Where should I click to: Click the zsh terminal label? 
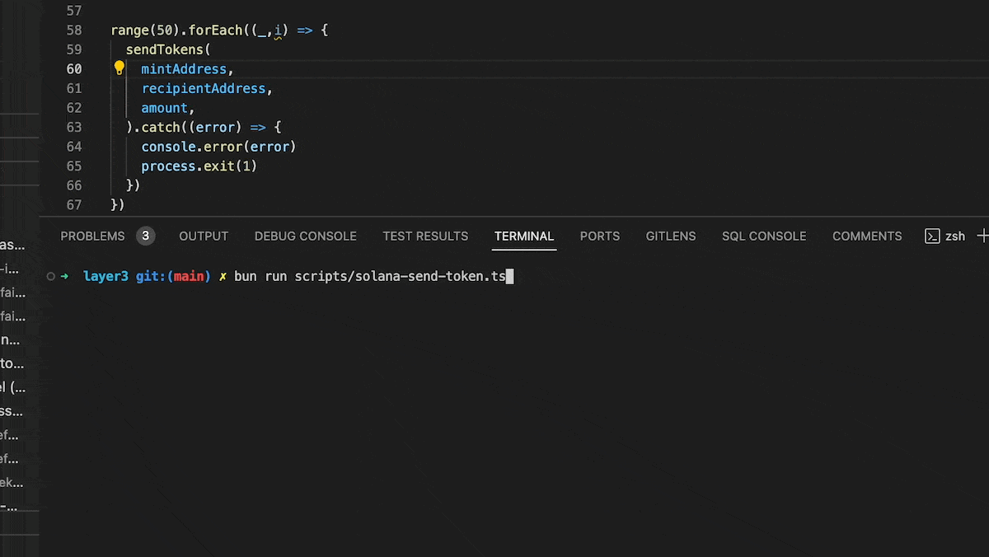[955, 236]
